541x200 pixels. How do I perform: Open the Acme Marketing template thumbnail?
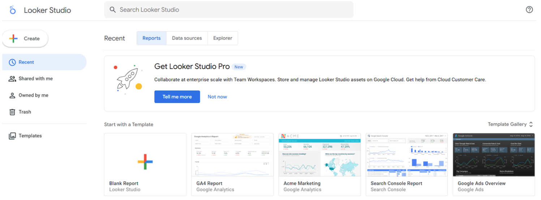tap(319, 155)
